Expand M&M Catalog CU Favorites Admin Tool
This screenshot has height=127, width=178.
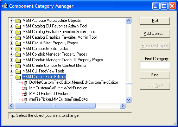[x=11, y=26]
